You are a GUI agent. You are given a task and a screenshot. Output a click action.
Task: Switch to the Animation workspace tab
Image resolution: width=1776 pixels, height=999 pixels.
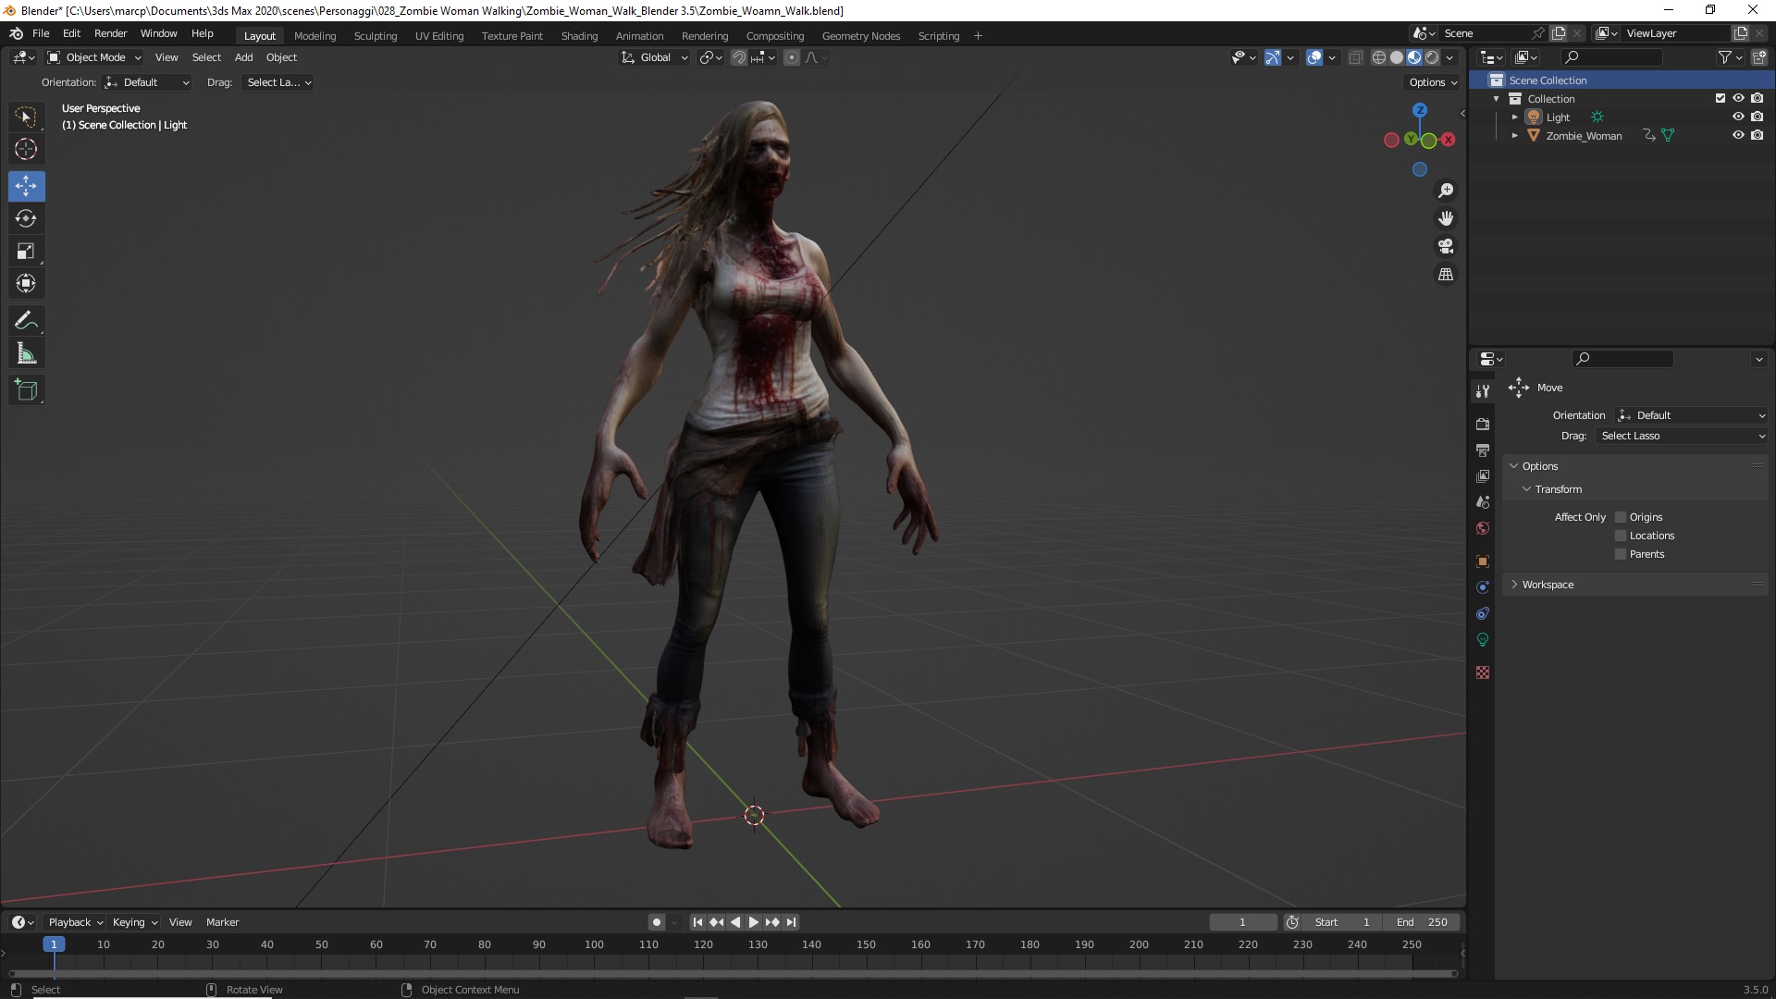pyautogui.click(x=639, y=36)
